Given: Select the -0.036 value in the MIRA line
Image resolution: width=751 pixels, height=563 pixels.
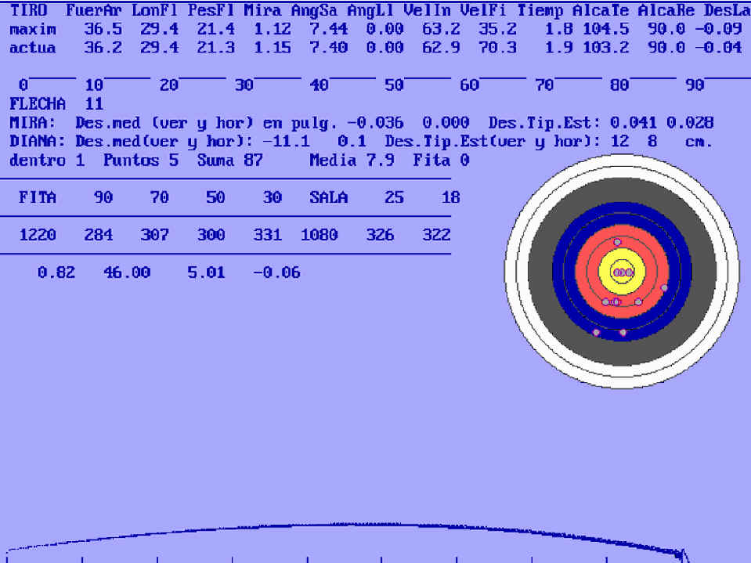Looking at the screenshot, I should [x=375, y=123].
